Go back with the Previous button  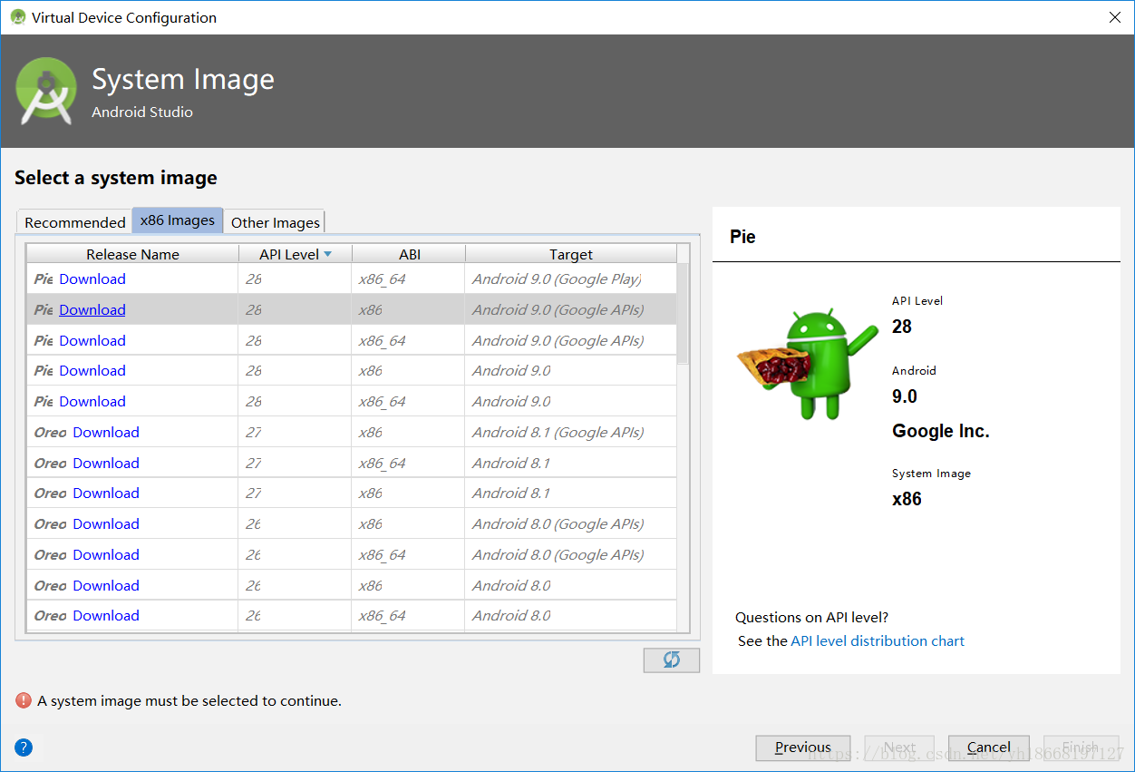803,748
